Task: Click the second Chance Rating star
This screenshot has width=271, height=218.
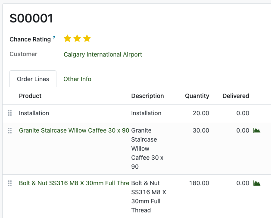Action: [77, 39]
